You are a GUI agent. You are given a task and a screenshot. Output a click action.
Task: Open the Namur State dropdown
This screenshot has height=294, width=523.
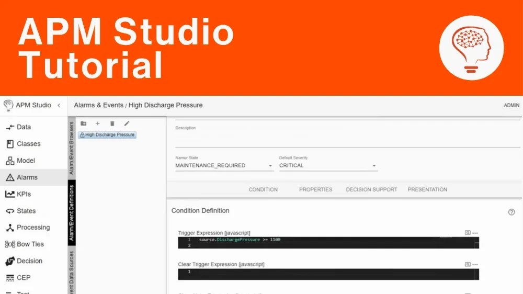[224, 165]
